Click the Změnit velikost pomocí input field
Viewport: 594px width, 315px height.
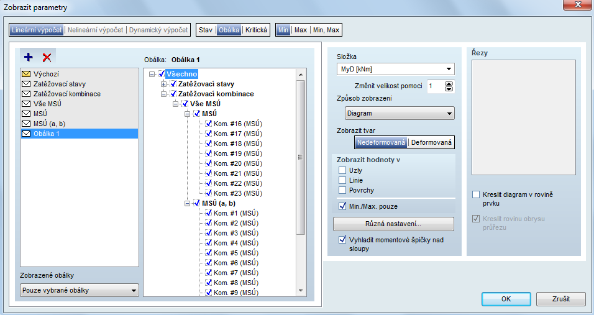tap(436, 86)
